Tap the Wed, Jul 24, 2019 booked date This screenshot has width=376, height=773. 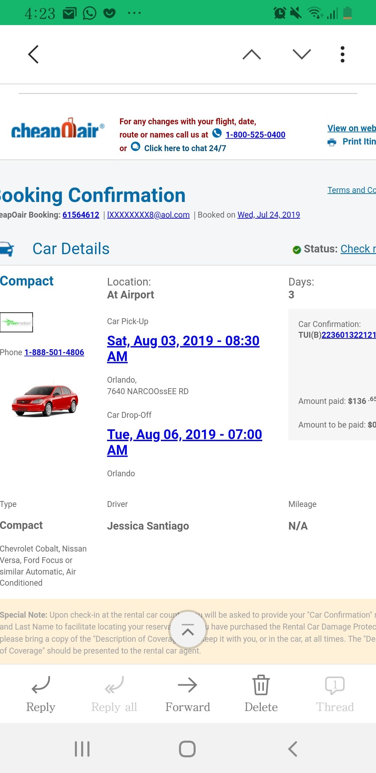(x=269, y=215)
